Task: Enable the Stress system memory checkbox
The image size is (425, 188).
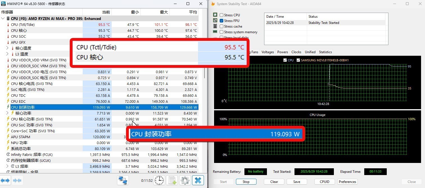Action: tap(222, 32)
